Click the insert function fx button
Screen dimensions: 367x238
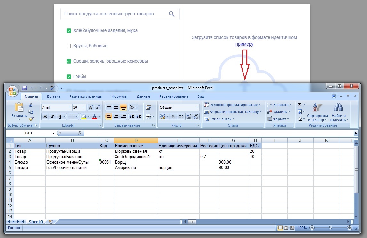coord(80,133)
